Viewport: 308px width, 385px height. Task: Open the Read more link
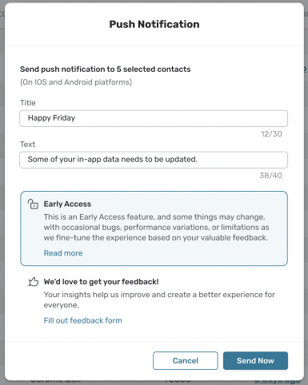coord(63,253)
